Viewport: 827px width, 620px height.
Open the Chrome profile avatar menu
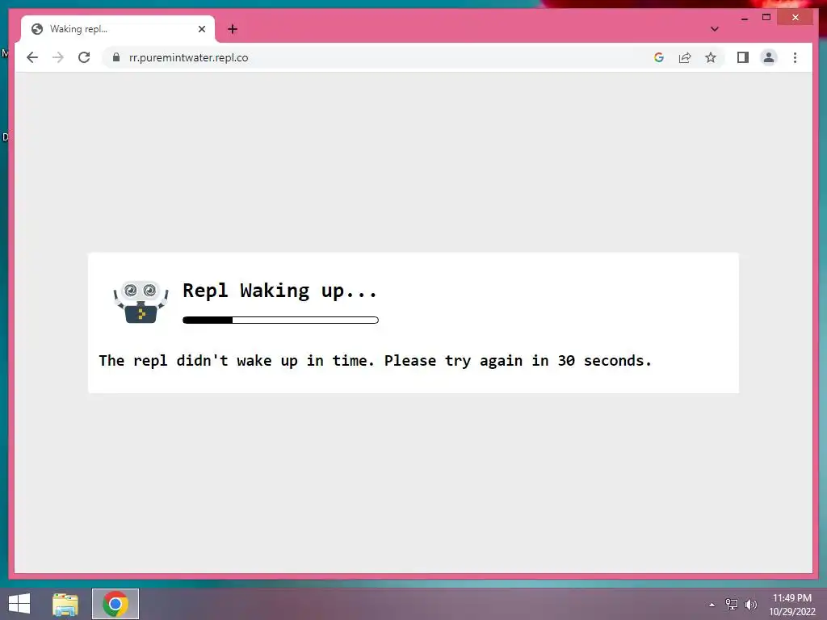click(769, 57)
